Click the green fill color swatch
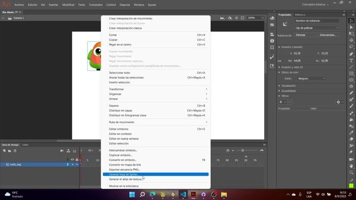The image size is (356, 200). click(x=351, y=186)
